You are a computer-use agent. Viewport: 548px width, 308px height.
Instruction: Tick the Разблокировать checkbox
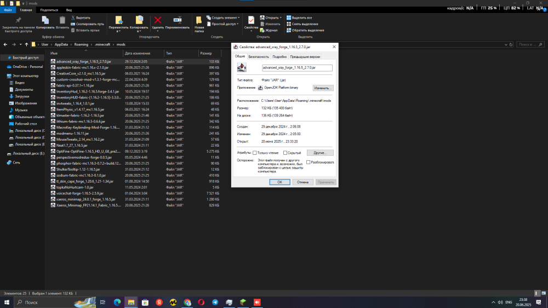point(308,162)
